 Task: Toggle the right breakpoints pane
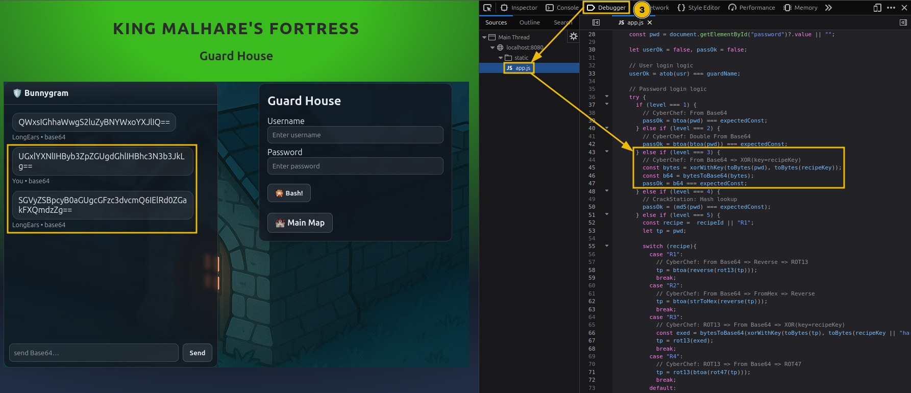coord(903,22)
